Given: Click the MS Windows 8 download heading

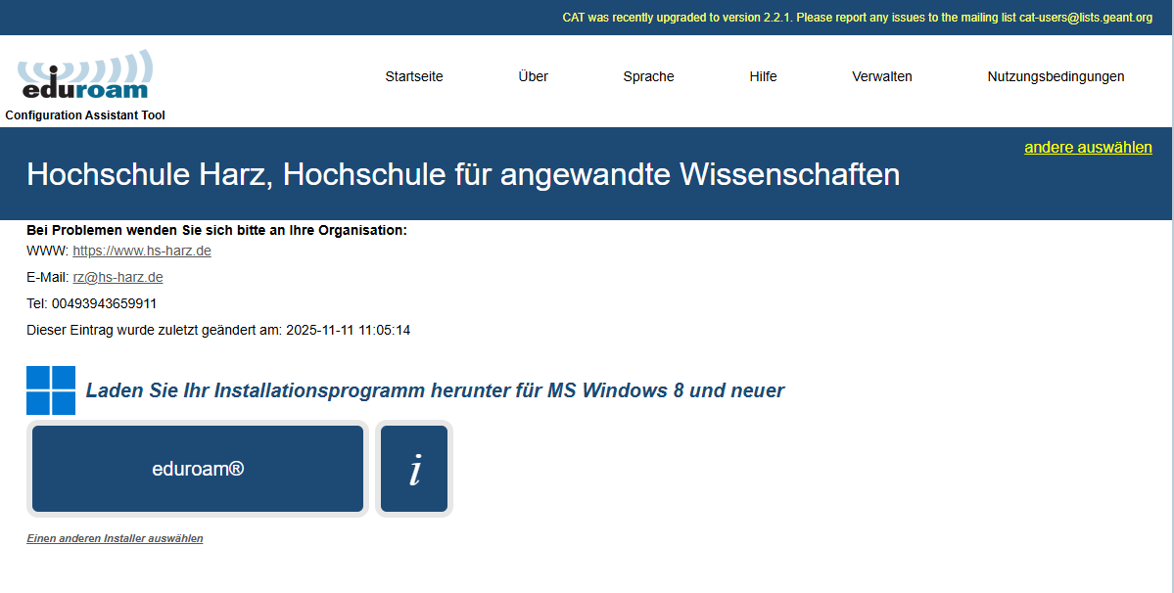Looking at the screenshot, I should click(435, 390).
